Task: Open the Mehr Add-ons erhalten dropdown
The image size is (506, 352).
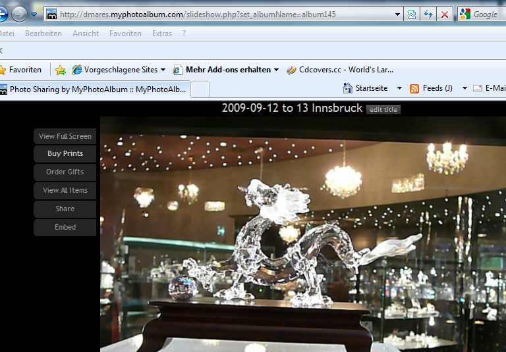Action: [x=277, y=70]
